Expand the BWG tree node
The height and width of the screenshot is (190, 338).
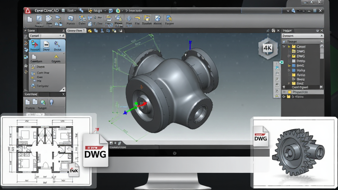(289, 66)
